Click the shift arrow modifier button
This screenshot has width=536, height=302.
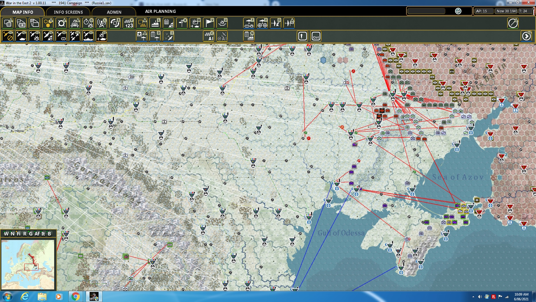coord(302,36)
